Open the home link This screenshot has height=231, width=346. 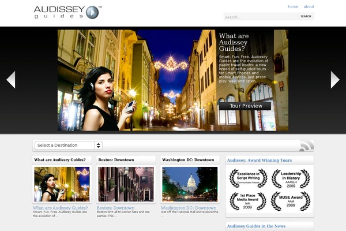293,6
